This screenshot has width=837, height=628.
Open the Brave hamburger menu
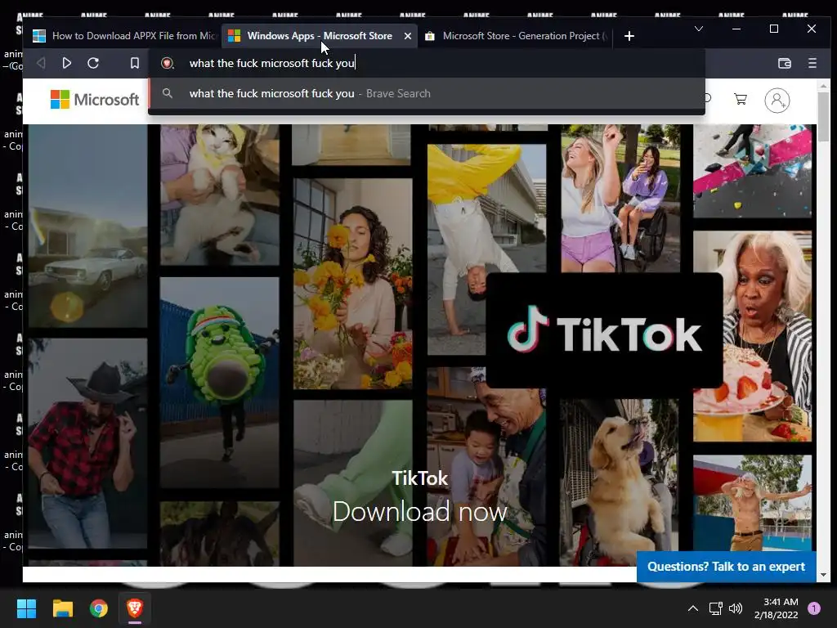tap(812, 63)
